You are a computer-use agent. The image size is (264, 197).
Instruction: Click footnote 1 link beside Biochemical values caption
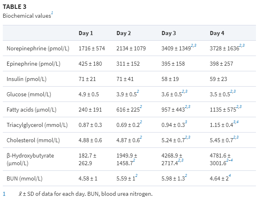pyautogui.click(x=52, y=13)
